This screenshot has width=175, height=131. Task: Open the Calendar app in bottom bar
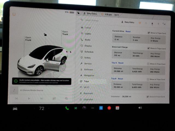pyautogui.click(x=117, y=108)
